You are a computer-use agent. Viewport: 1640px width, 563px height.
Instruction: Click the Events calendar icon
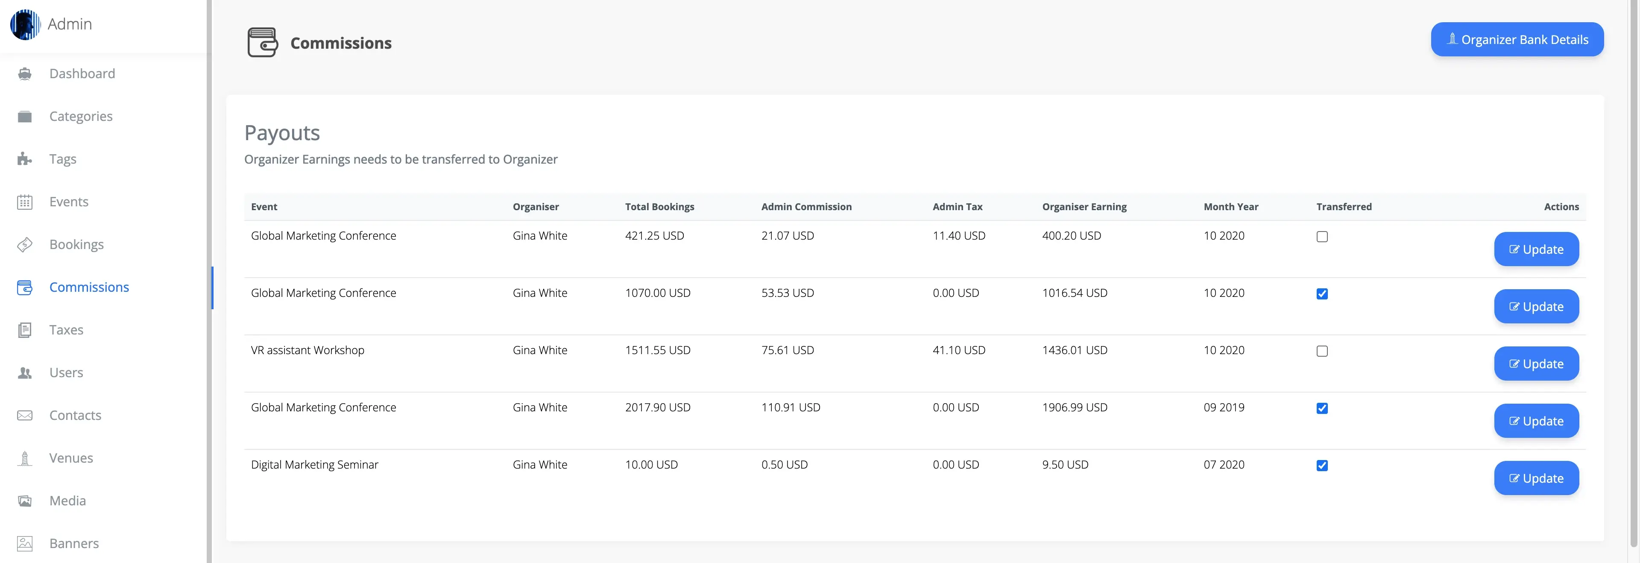[x=25, y=202]
